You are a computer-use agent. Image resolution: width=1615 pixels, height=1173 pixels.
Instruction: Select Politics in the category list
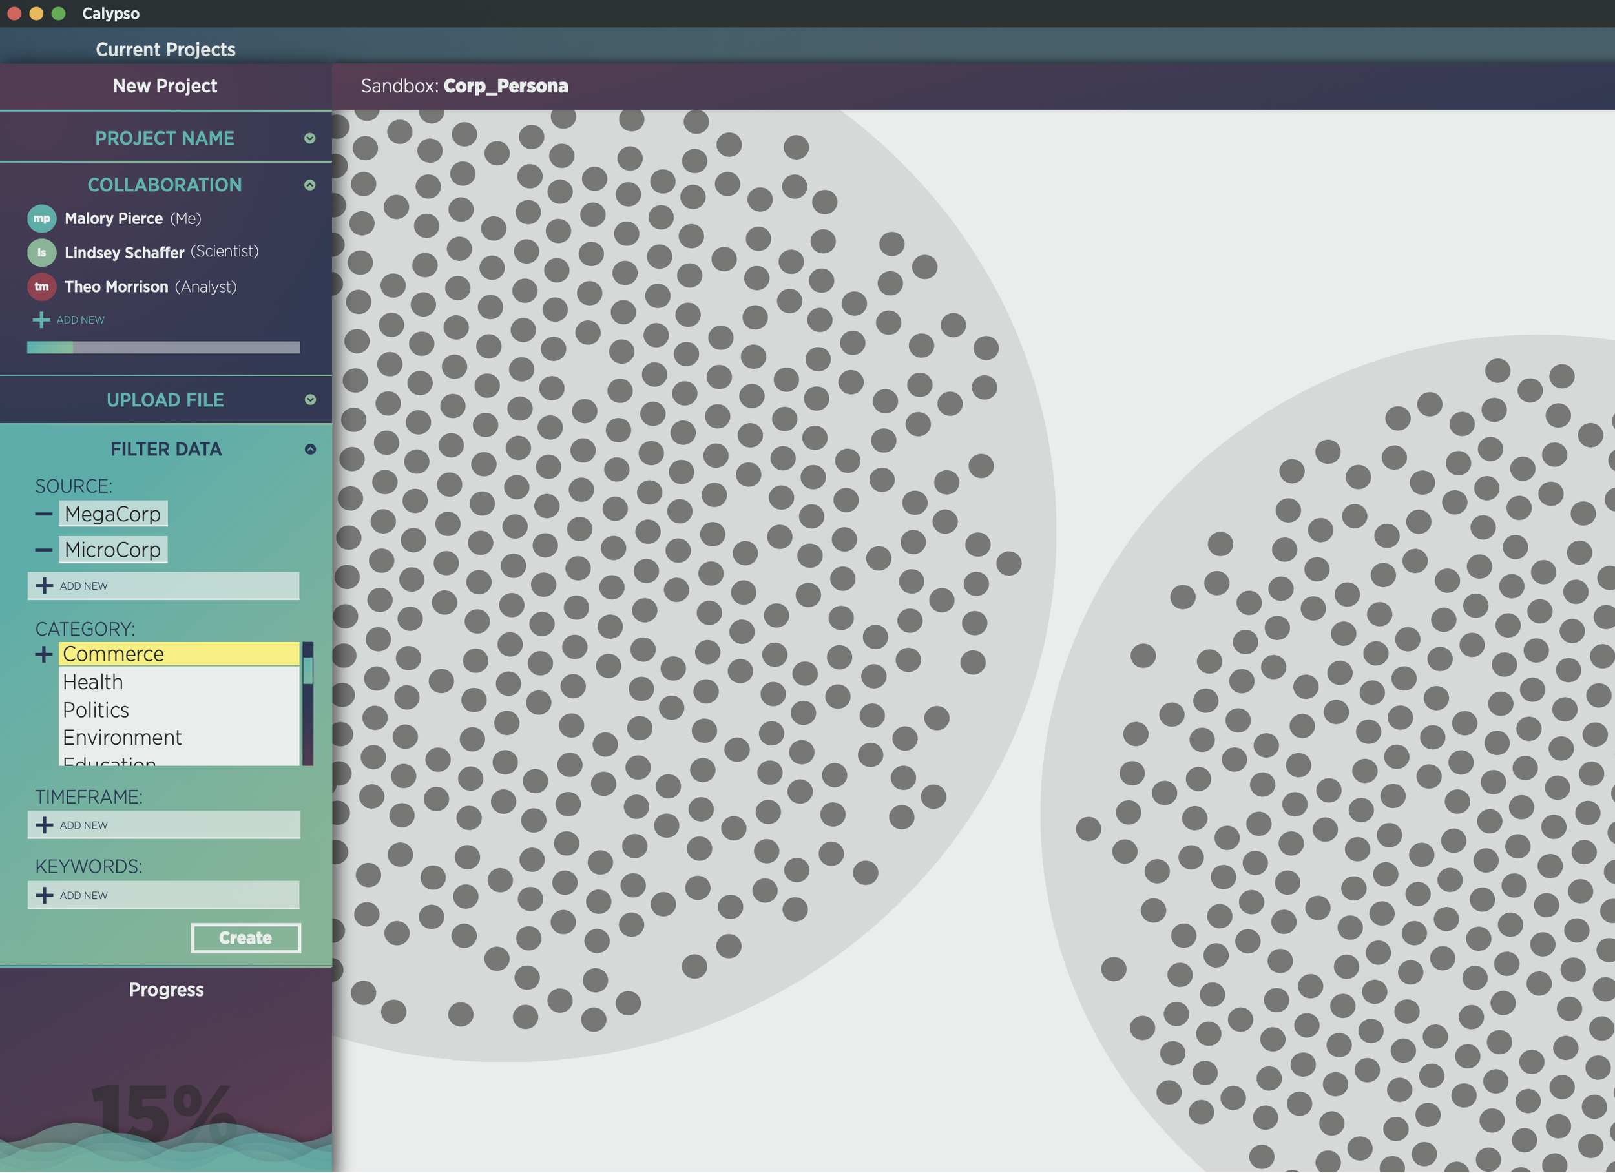coord(179,710)
